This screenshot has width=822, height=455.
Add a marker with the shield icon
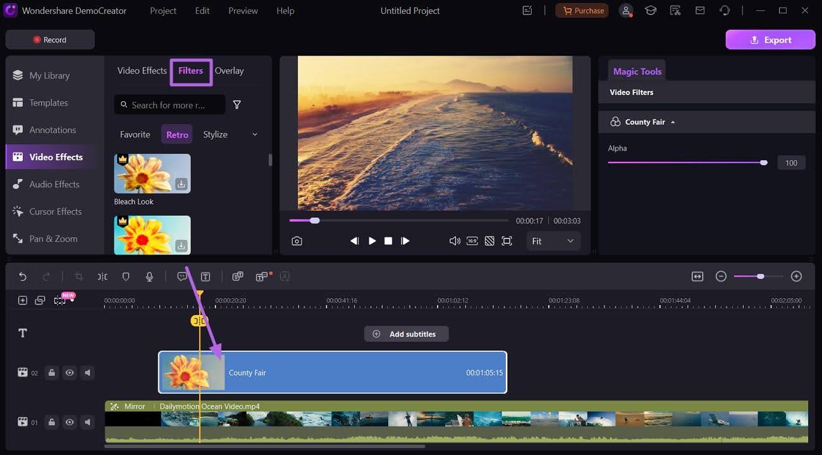click(x=126, y=277)
